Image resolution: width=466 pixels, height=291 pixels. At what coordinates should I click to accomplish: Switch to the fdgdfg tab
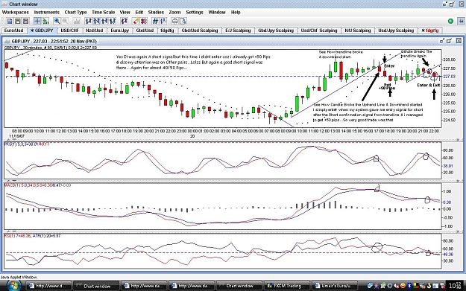pos(167,31)
